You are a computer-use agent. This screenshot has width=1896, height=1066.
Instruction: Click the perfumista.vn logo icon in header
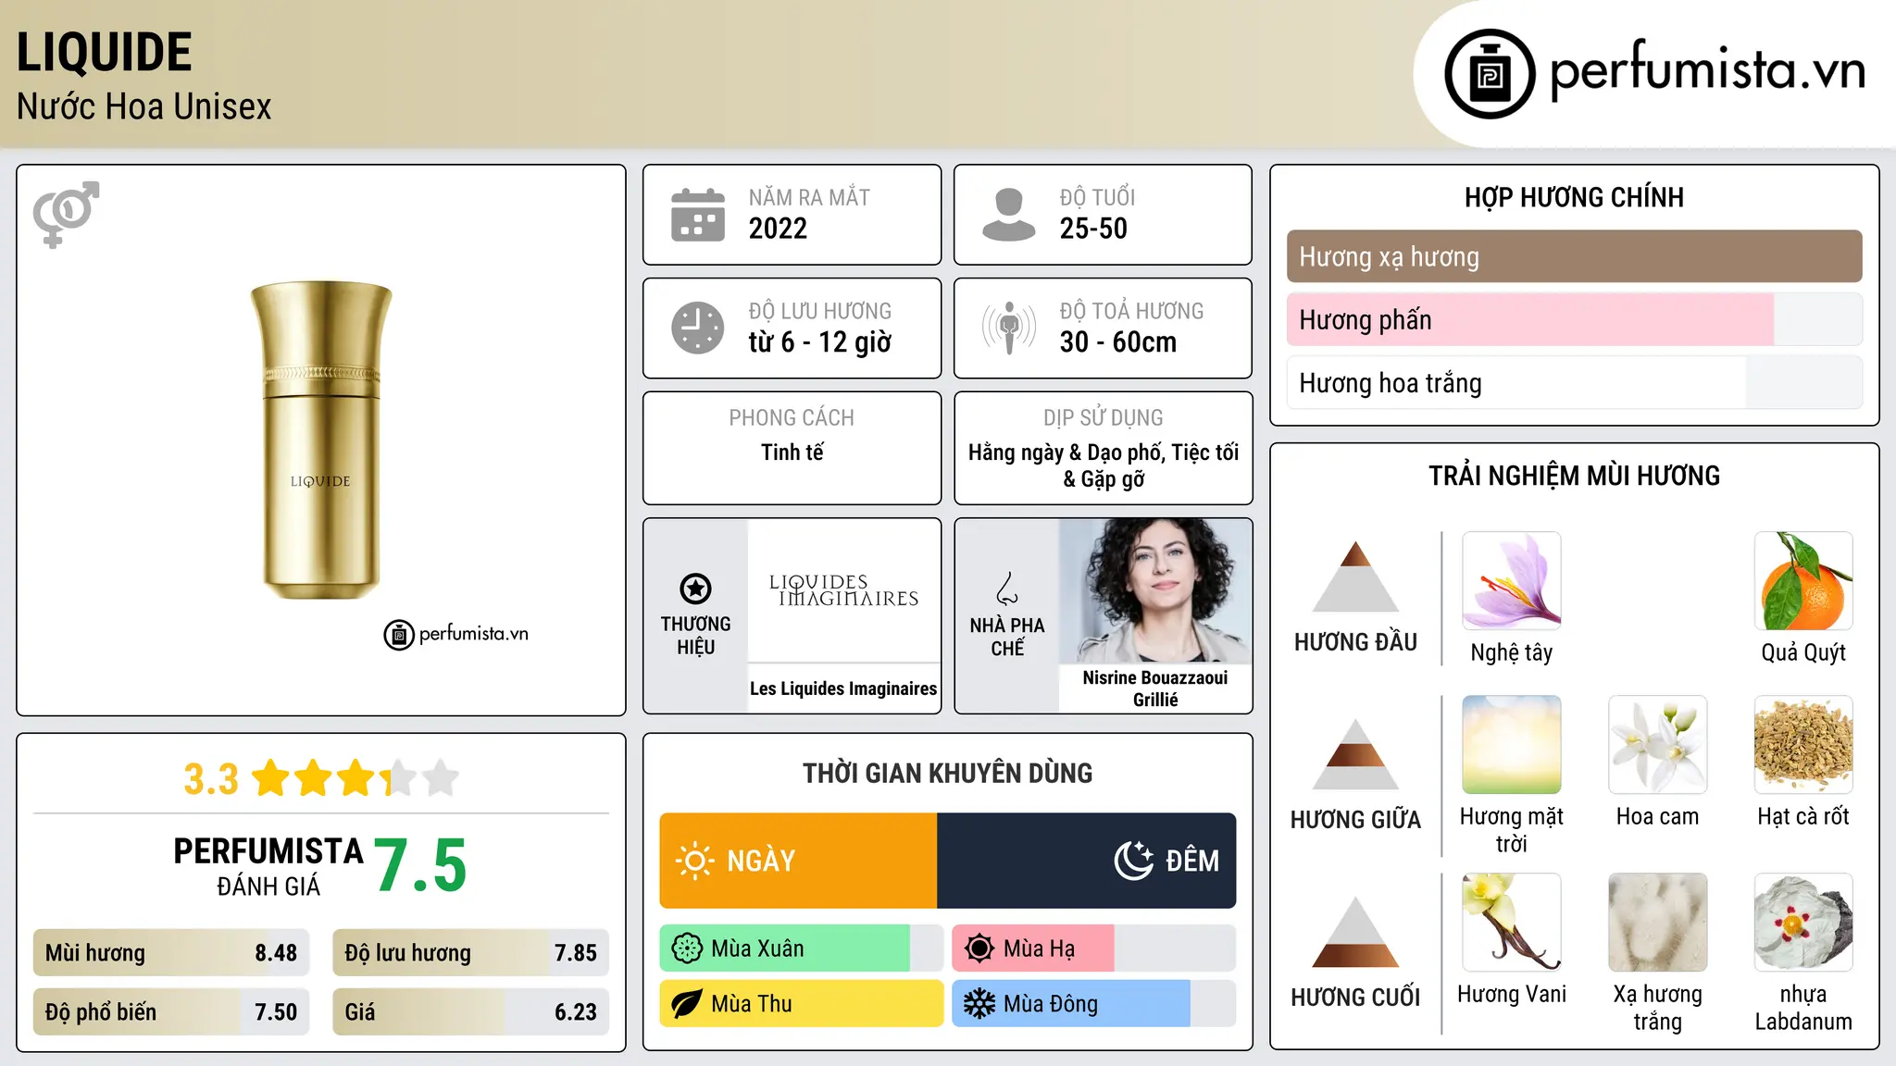[x=1490, y=74]
